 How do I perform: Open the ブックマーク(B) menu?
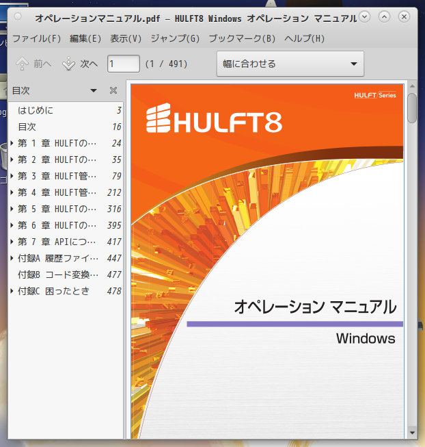242,38
